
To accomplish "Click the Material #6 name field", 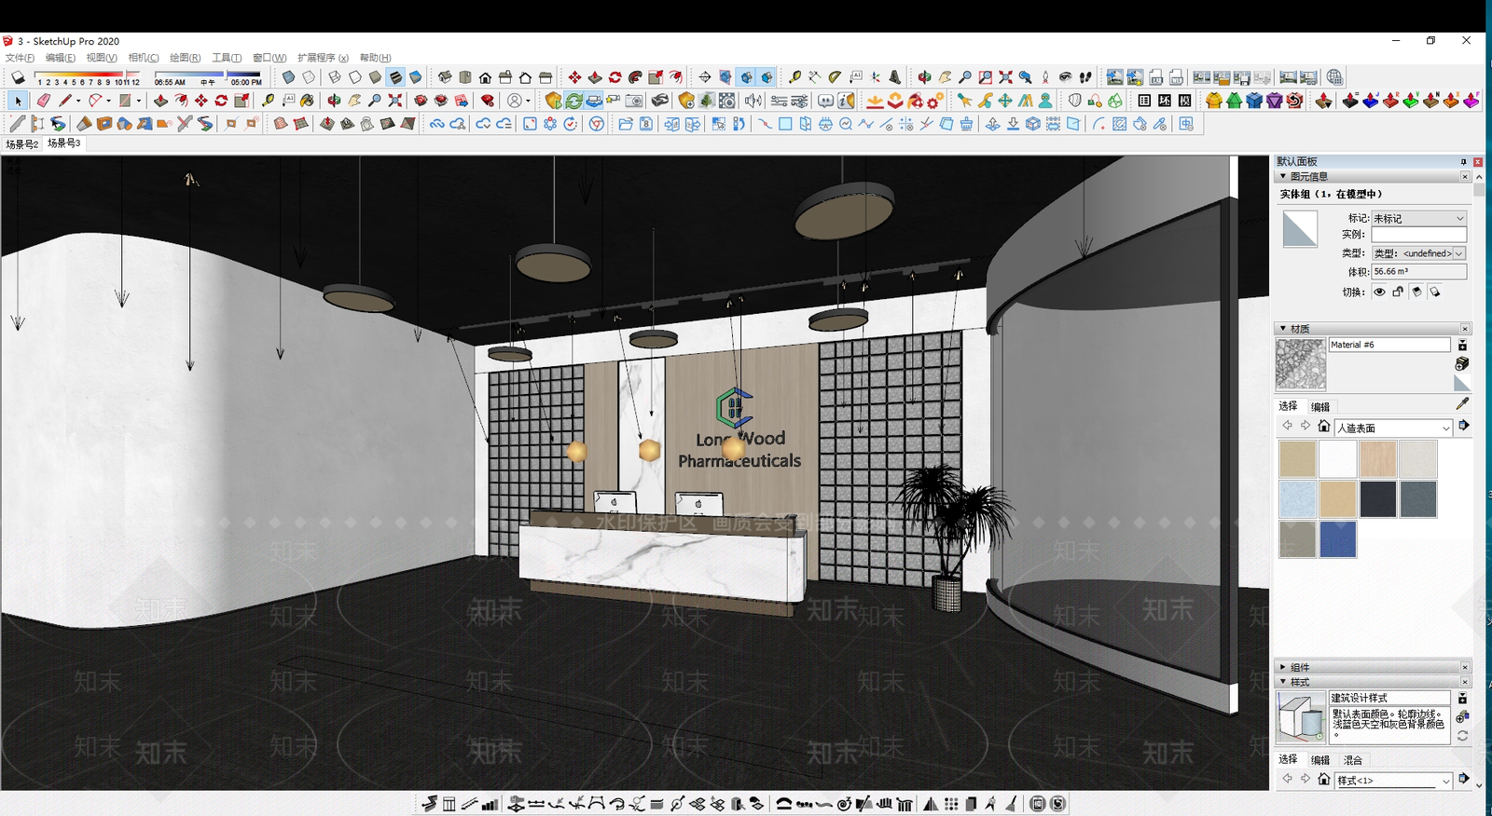I will click(x=1389, y=345).
